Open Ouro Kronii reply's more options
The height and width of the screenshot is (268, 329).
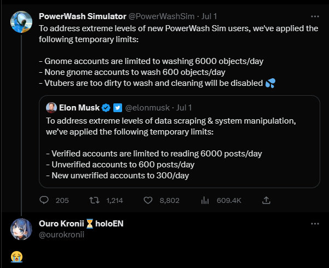tap(315, 224)
